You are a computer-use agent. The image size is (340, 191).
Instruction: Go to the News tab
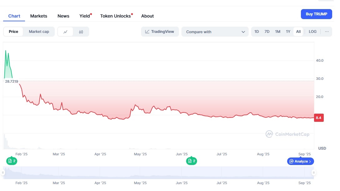(x=63, y=16)
